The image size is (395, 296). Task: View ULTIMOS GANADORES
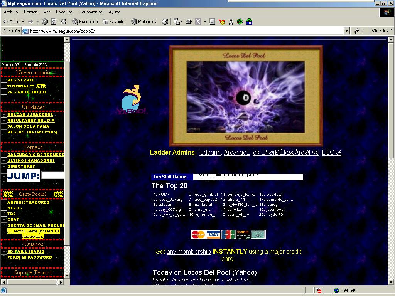point(31,160)
